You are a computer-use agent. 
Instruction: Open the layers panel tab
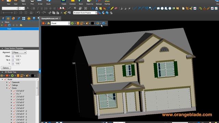[x=3, y=18]
